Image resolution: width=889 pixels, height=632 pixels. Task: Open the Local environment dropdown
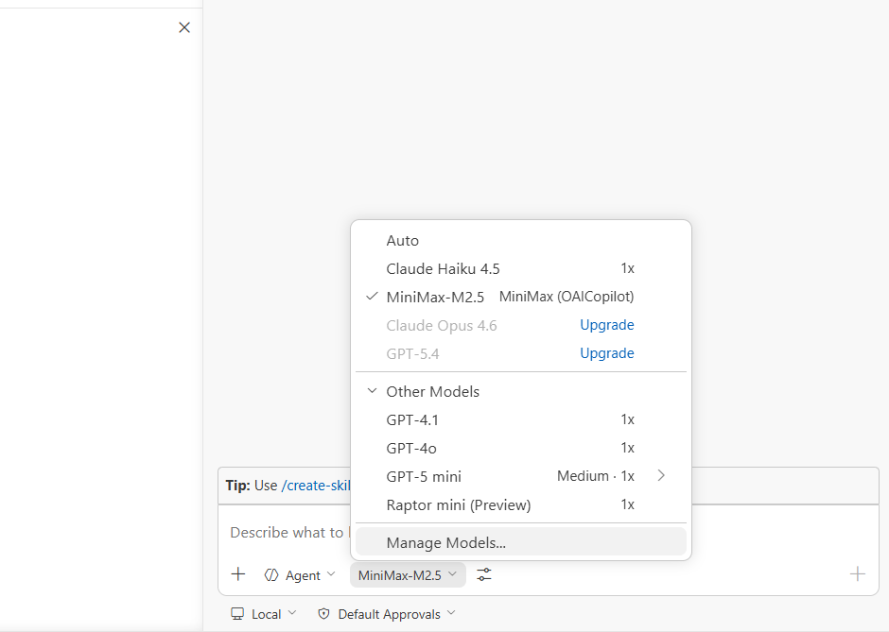click(265, 613)
